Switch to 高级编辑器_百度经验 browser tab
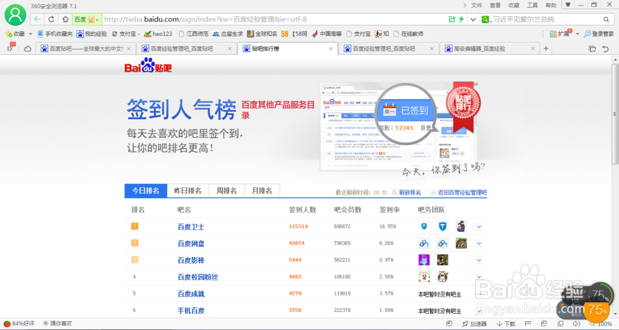This screenshot has width=619, height=330. click(489, 49)
